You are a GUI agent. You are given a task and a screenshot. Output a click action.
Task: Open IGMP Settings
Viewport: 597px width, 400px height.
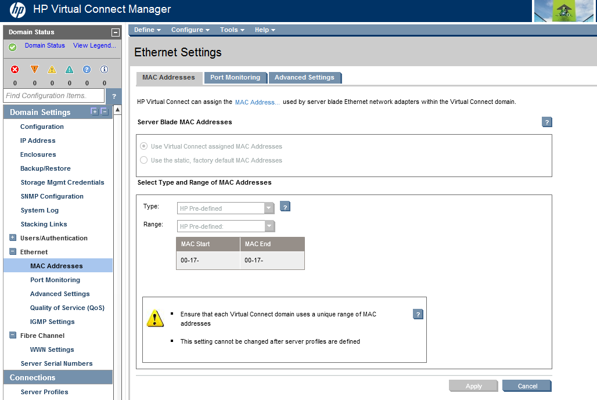(x=52, y=322)
